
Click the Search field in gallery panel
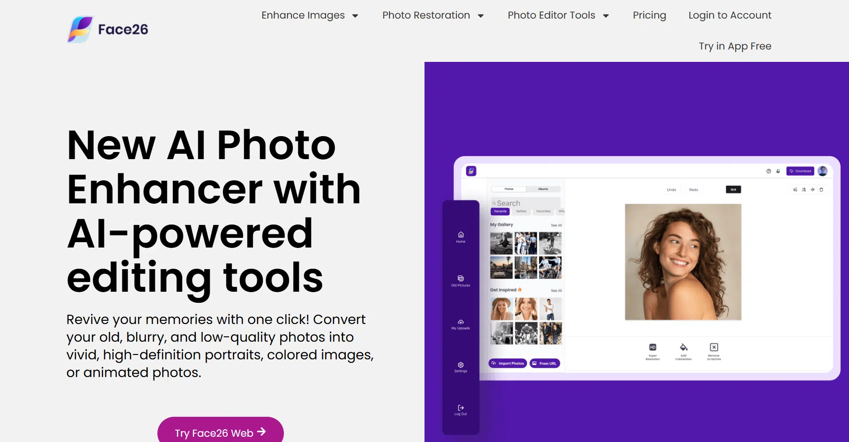[525, 203]
